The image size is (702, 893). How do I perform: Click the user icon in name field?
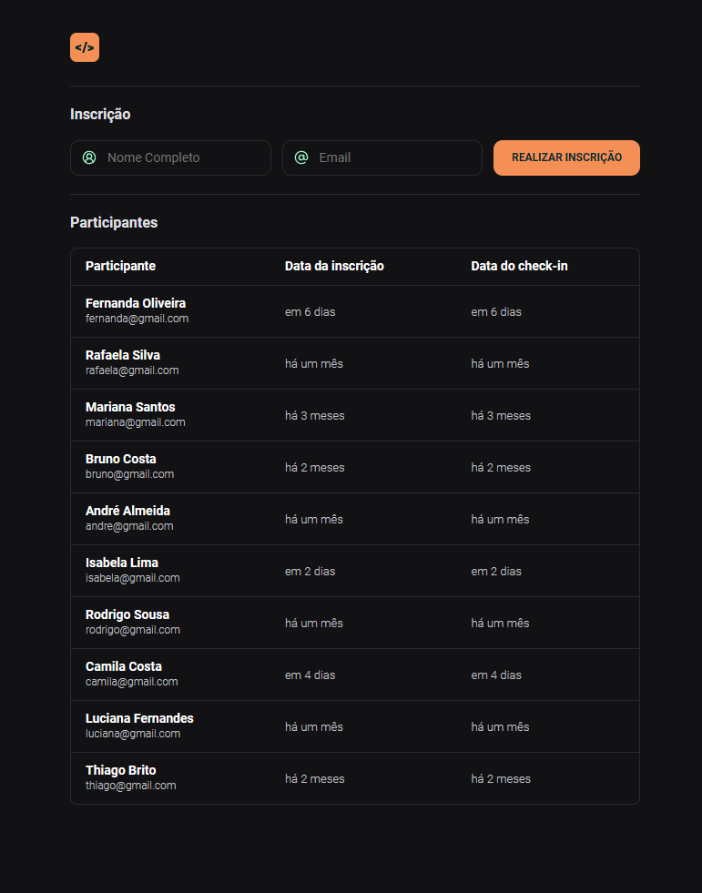coord(89,157)
